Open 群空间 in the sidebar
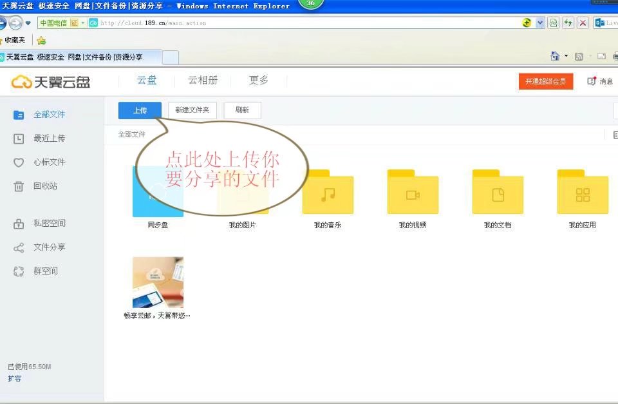 pos(45,271)
